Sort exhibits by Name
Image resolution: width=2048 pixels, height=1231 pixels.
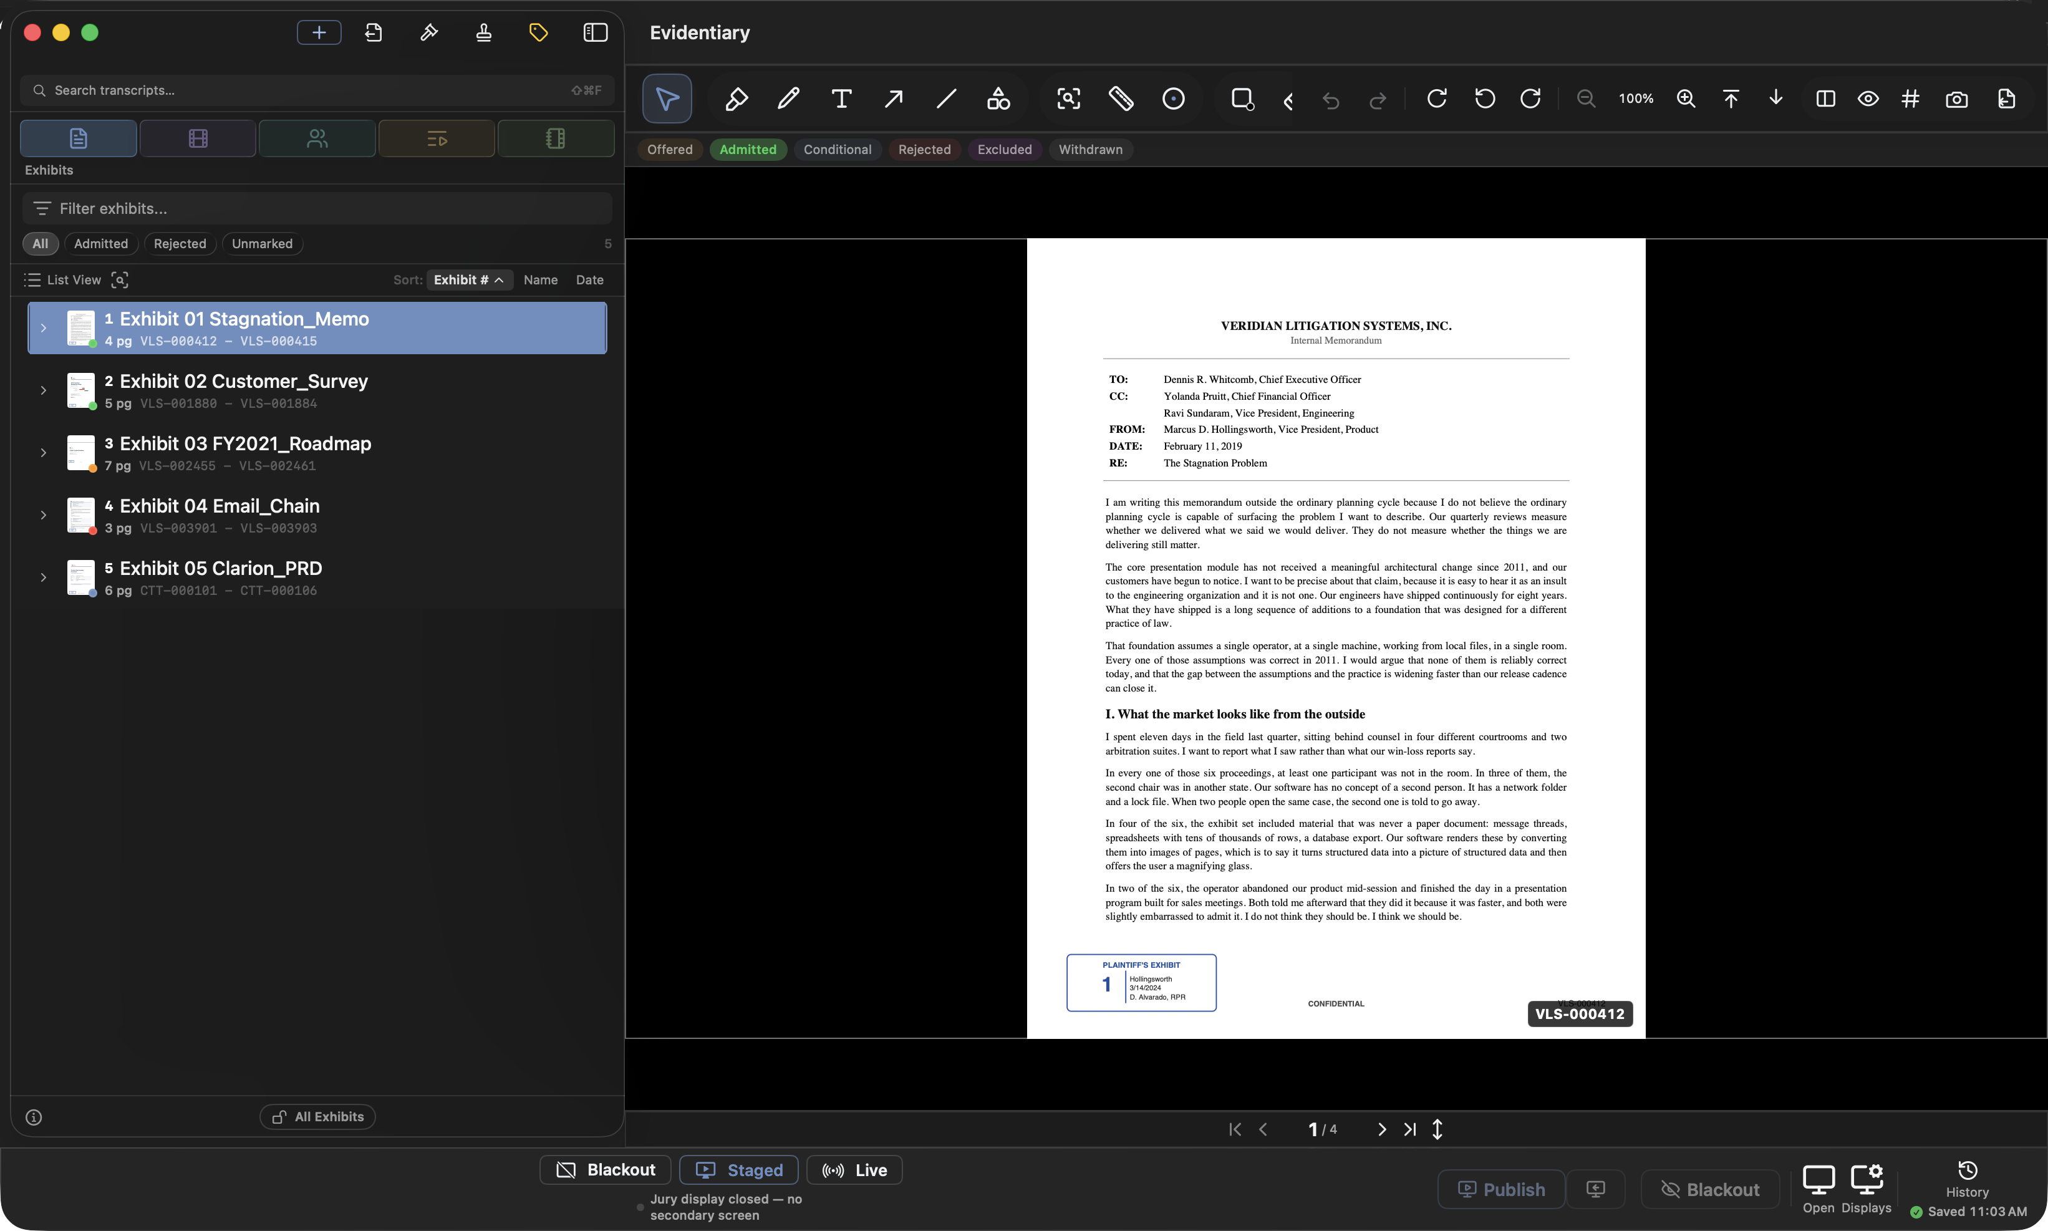(540, 281)
